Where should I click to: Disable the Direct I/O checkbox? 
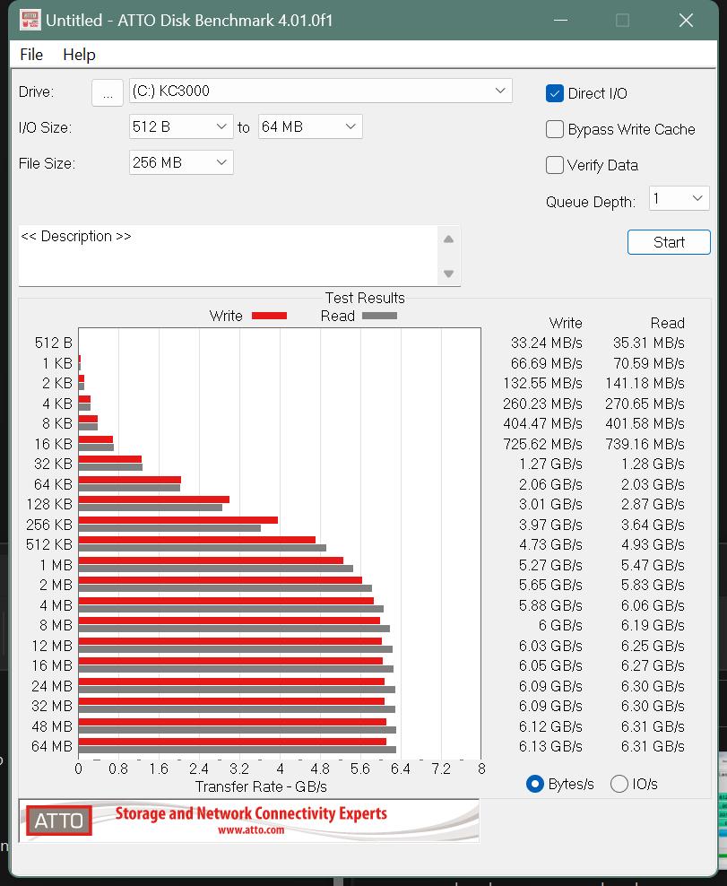[x=555, y=93]
